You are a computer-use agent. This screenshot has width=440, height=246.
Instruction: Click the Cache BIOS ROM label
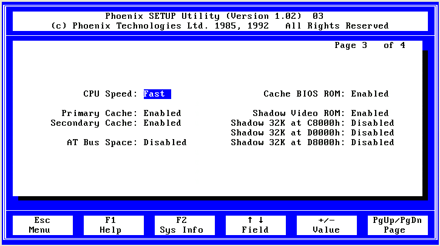coord(304,94)
